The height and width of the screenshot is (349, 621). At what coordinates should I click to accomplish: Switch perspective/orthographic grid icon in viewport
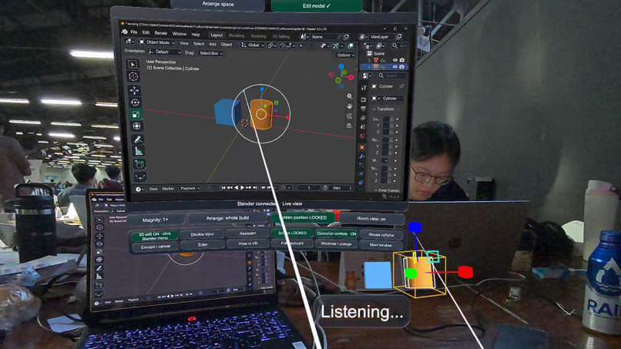(349, 126)
